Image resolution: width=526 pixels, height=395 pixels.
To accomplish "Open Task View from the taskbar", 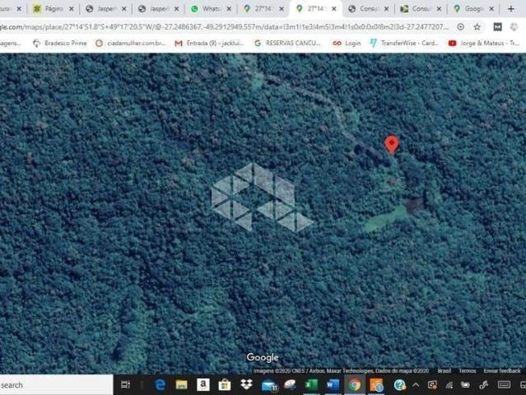I will (x=125, y=384).
